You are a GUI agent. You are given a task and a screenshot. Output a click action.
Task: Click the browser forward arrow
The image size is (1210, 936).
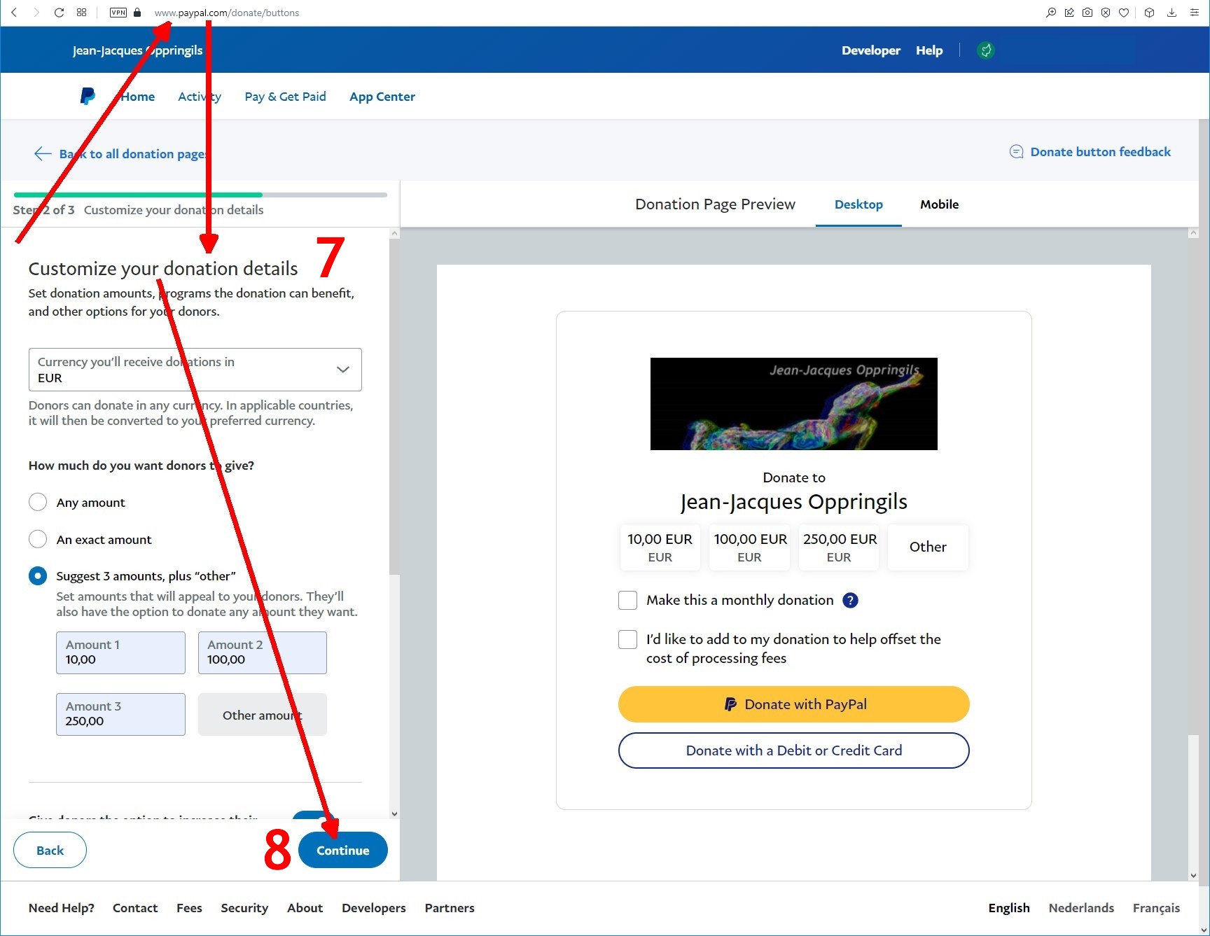36,13
